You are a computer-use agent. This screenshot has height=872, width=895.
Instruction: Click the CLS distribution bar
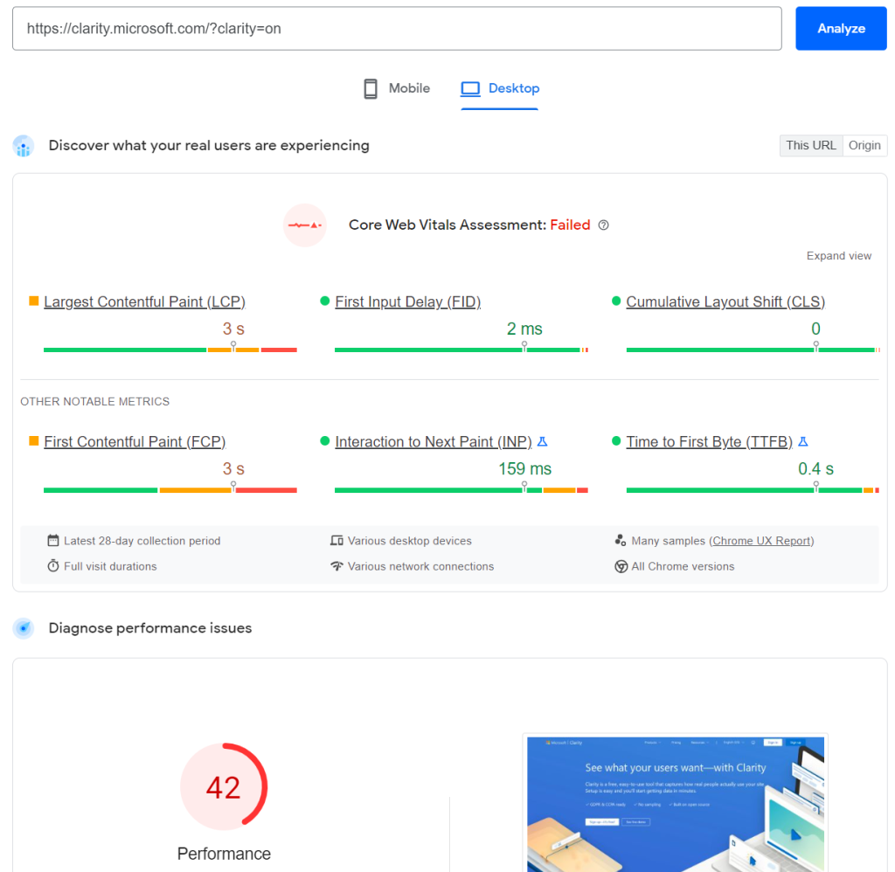pos(753,349)
